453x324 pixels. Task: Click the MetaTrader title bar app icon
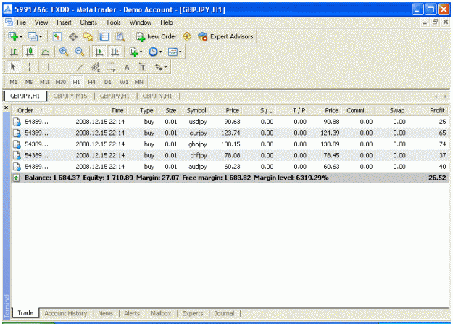8,9
